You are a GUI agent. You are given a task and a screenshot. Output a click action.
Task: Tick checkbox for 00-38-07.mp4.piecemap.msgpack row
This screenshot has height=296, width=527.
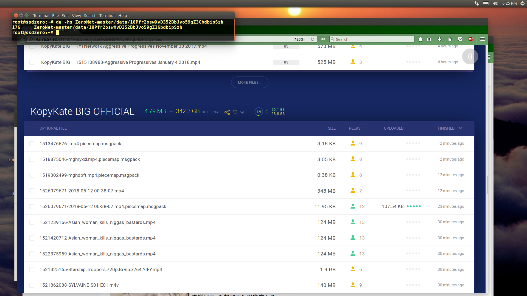[x=32, y=206]
